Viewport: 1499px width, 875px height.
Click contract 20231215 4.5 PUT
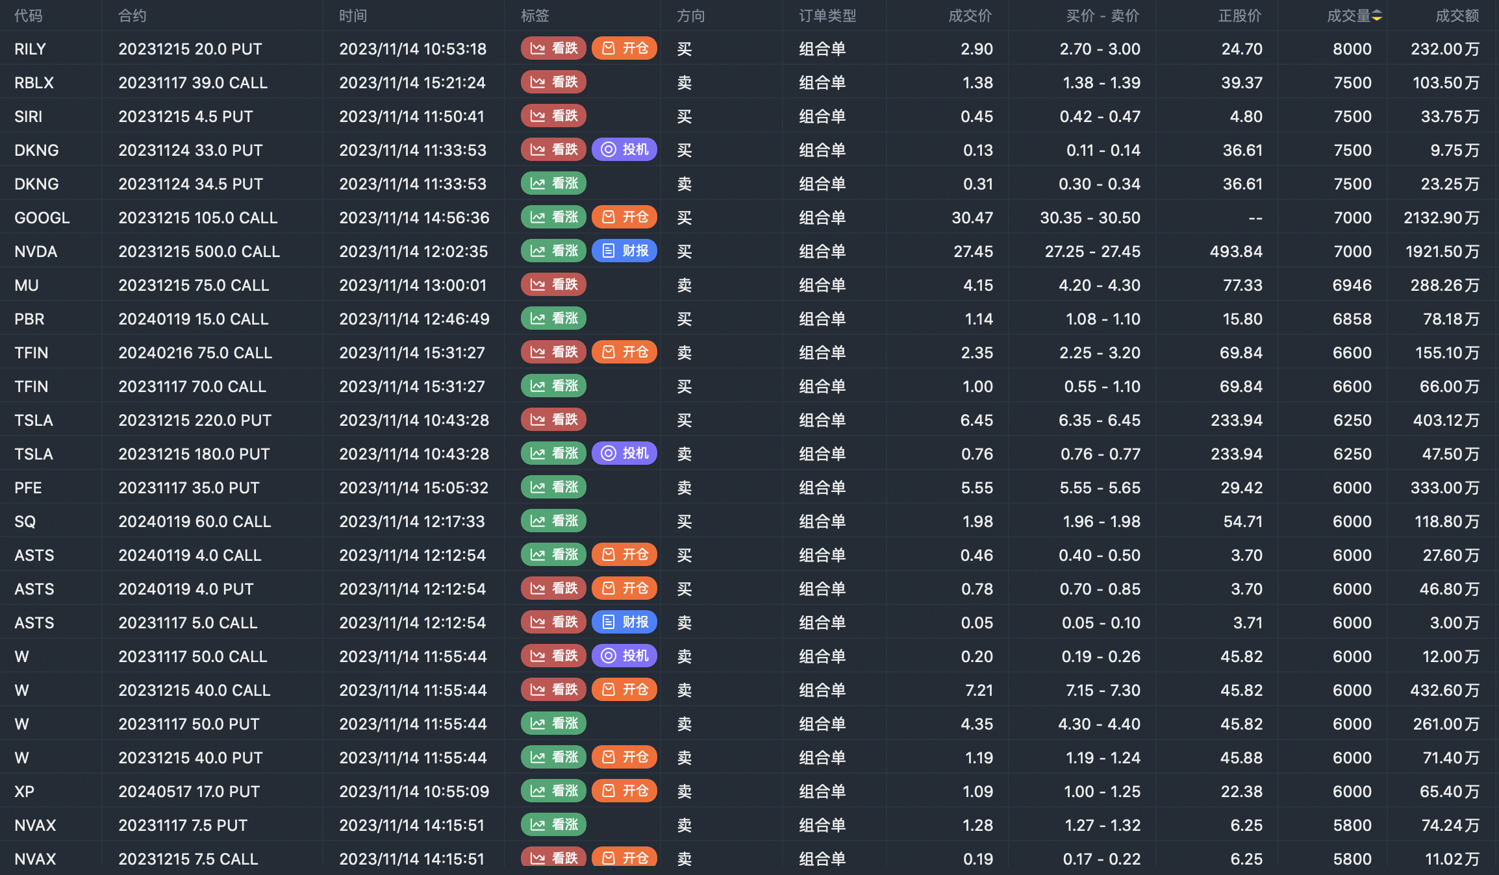[186, 116]
